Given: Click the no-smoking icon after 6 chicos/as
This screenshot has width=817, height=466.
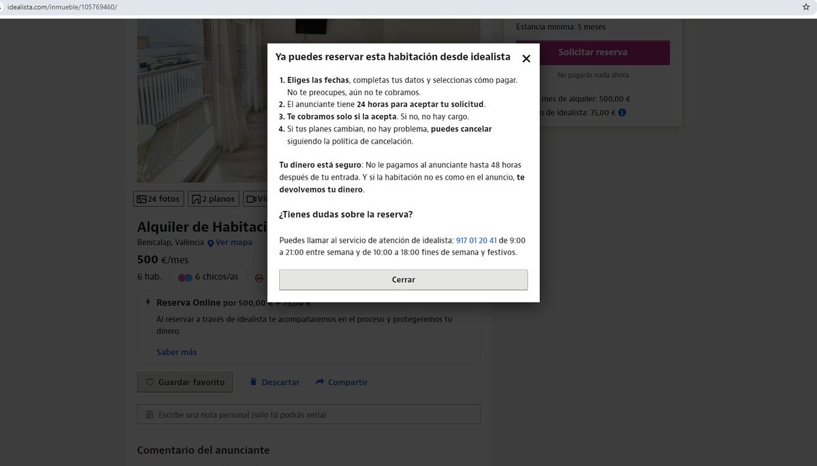Looking at the screenshot, I should [x=259, y=278].
